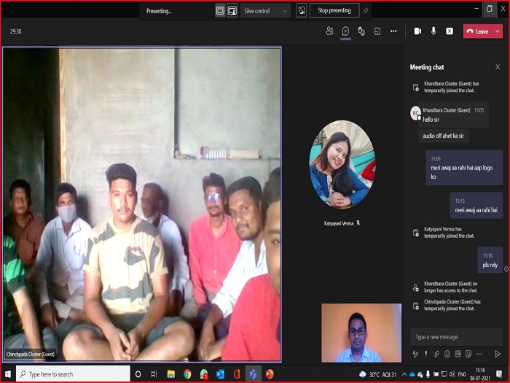Open More actions ellipsis menu in meeting toolbar

point(393,31)
